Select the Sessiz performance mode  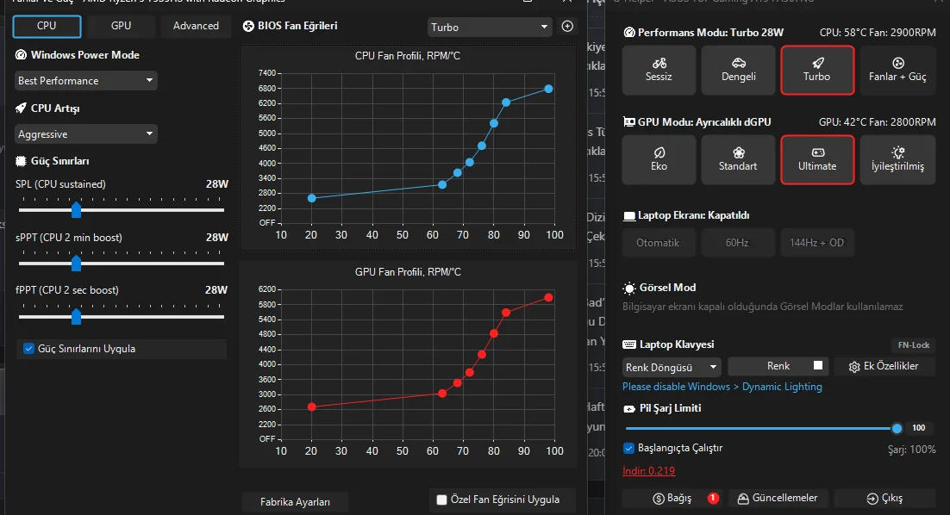point(659,71)
